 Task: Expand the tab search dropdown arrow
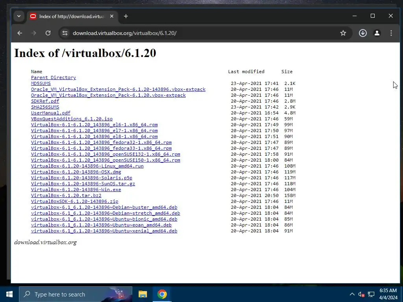[19, 16]
